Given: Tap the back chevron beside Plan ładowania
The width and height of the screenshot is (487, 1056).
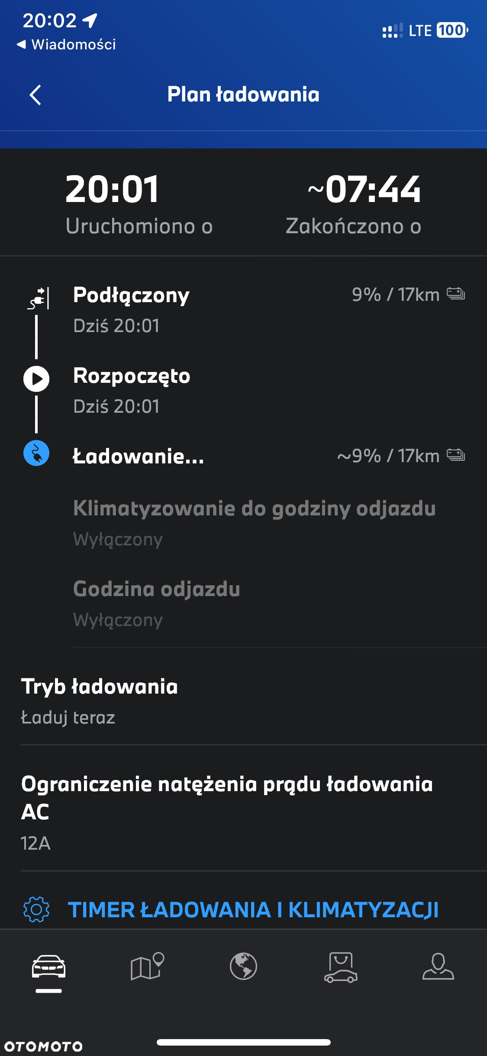Looking at the screenshot, I should pyautogui.click(x=35, y=95).
